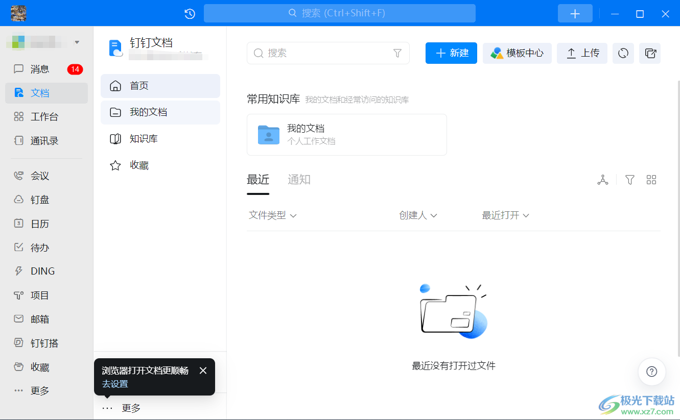Click the 收藏 box icon in main sidebar
680x420 pixels.
pyautogui.click(x=19, y=367)
